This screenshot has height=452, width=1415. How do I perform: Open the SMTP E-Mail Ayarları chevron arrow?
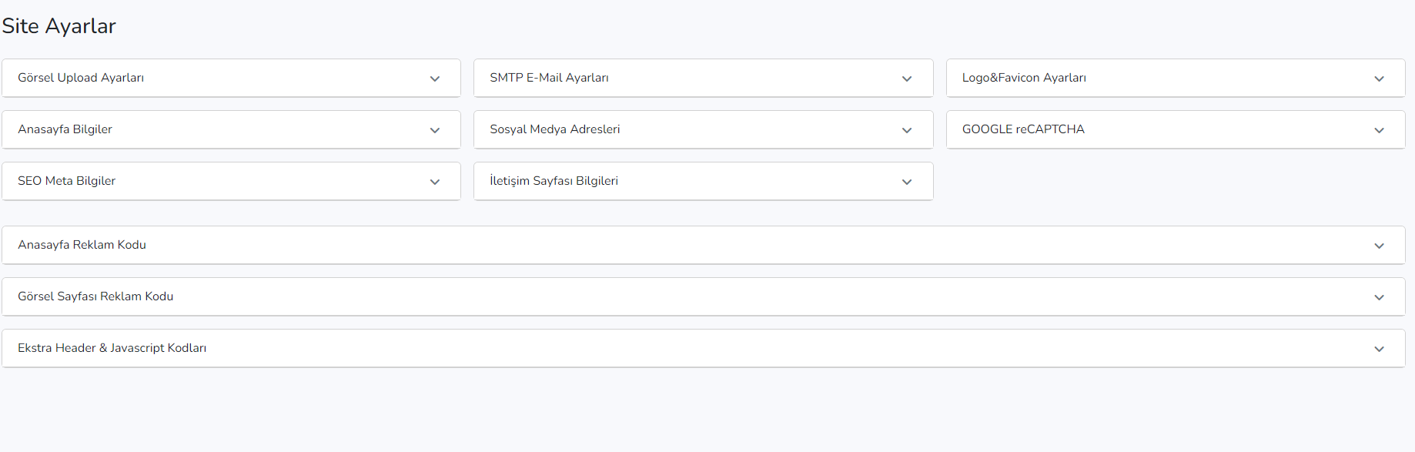[907, 79]
